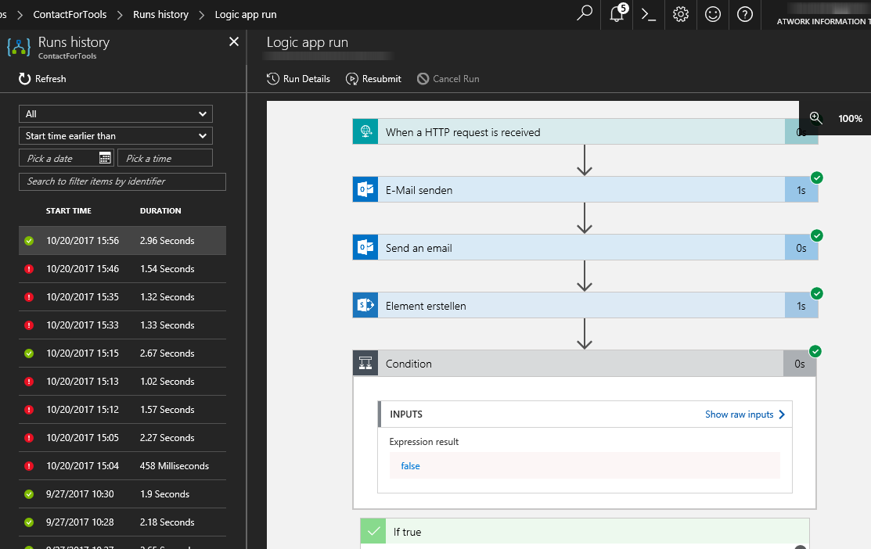
Task: Click the 'Pick a time' input field
Action: pyautogui.click(x=165, y=158)
